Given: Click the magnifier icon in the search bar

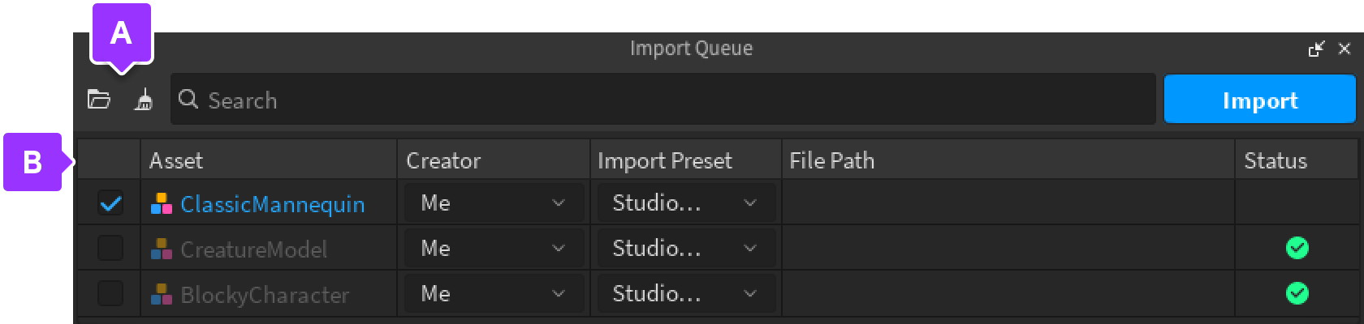Looking at the screenshot, I should pyautogui.click(x=188, y=100).
